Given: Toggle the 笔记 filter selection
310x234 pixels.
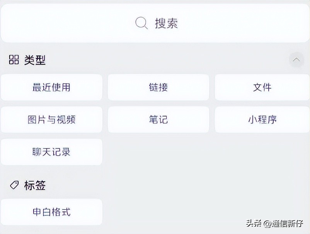Looking at the screenshot, I should (158, 120).
